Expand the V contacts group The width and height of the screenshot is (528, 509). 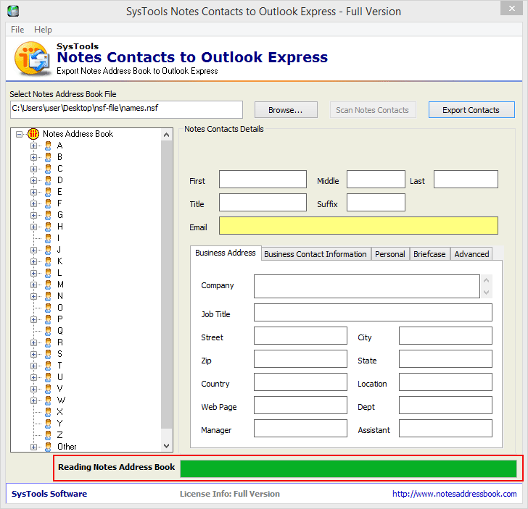pyautogui.click(x=33, y=389)
